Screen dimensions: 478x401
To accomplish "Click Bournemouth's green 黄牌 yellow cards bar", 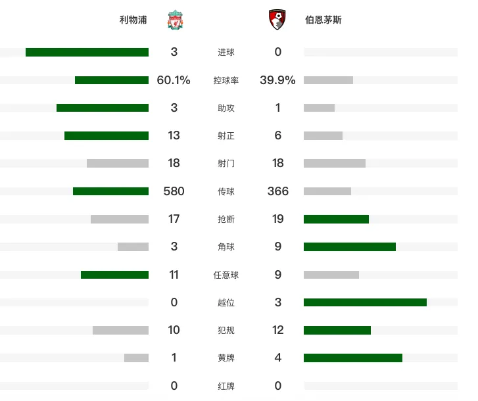I will [353, 358].
